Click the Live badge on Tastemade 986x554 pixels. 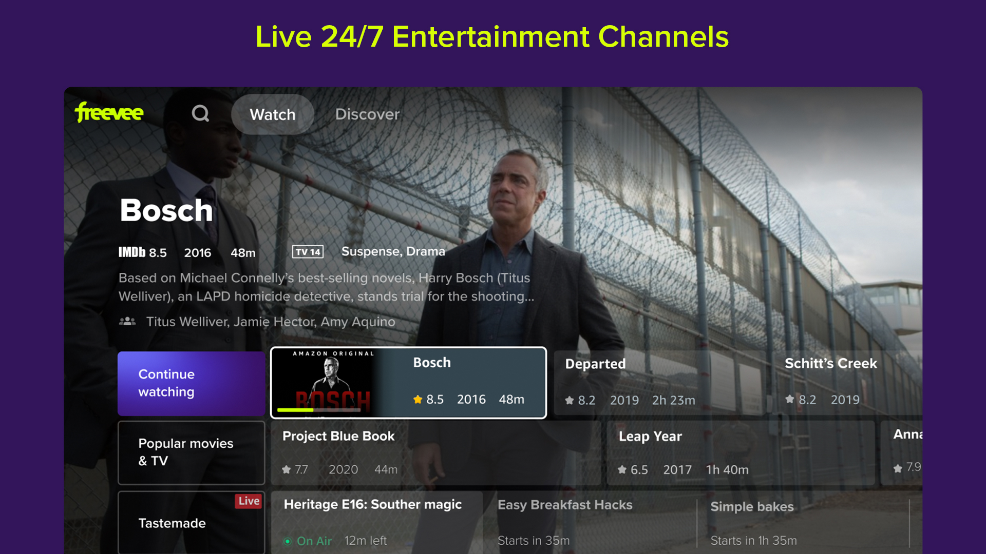tap(249, 501)
